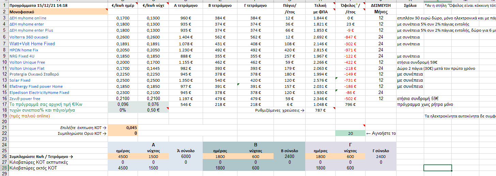Click the Watt+Volt Home Fixed link

[32, 44]
